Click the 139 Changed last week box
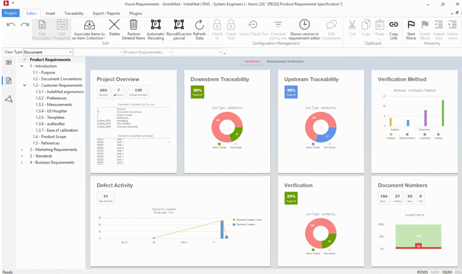462x274 pixels. click(138, 91)
